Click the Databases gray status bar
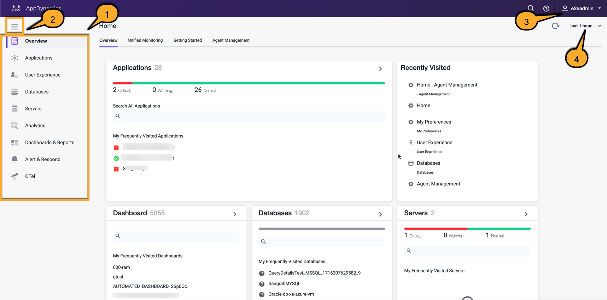Screen dimensions: 607x300 pyautogui.click(x=322, y=229)
